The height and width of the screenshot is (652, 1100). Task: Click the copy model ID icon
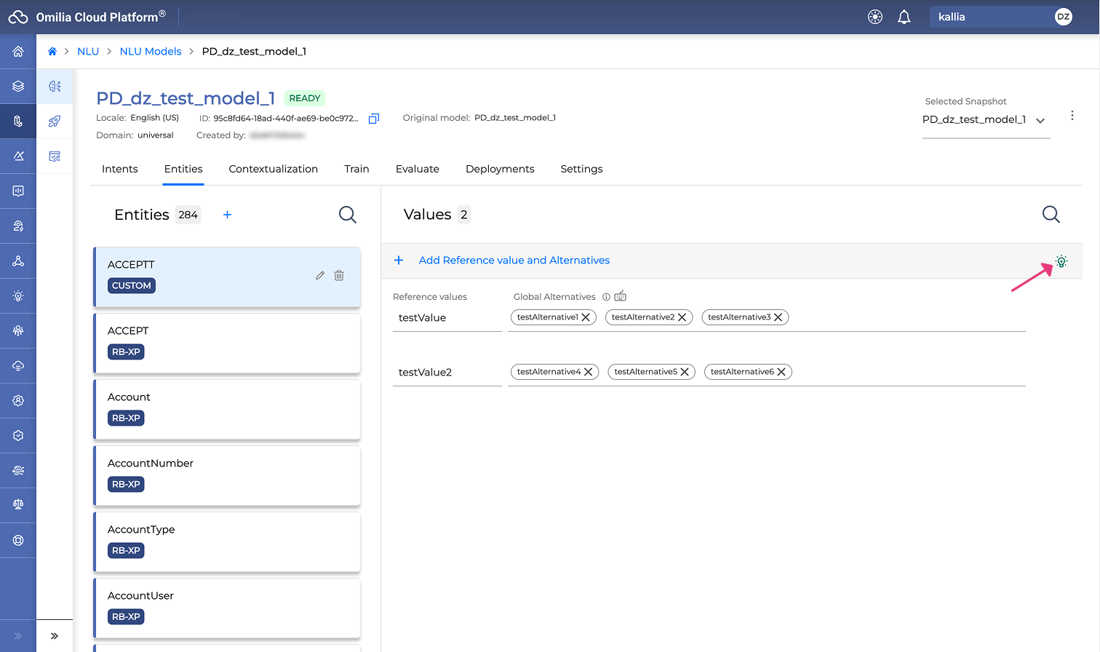pos(374,119)
